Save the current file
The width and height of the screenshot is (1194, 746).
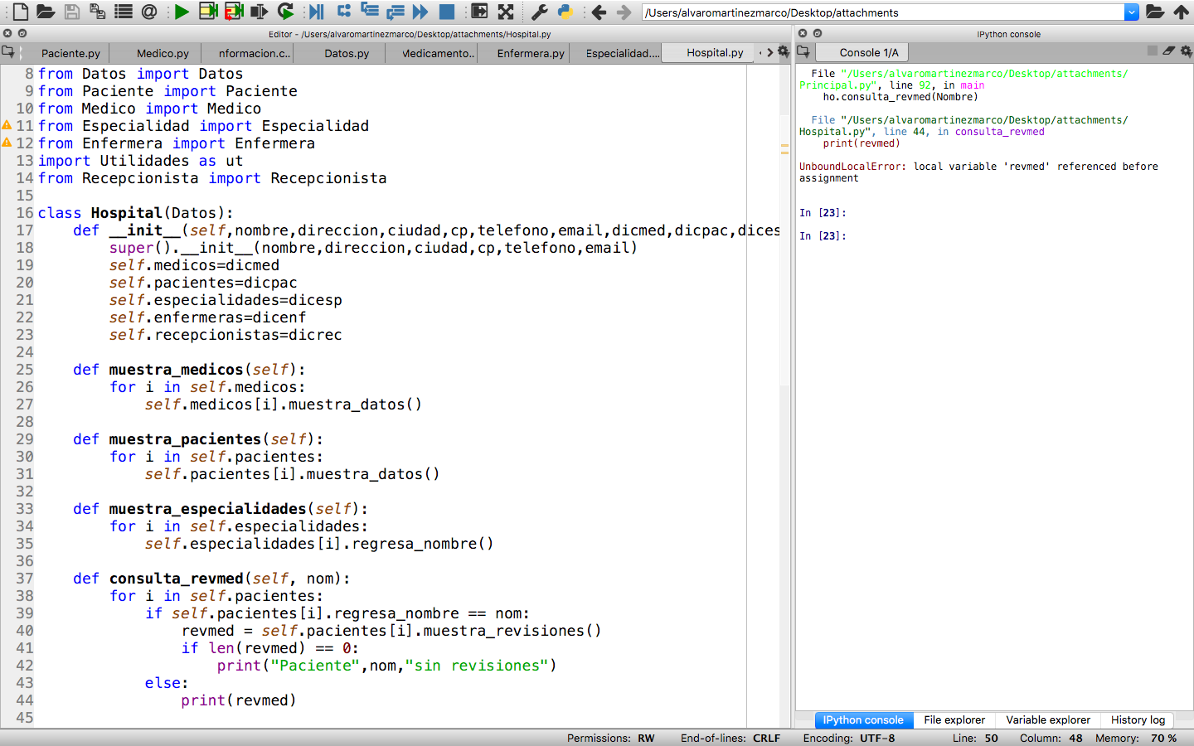pyautogui.click(x=72, y=12)
